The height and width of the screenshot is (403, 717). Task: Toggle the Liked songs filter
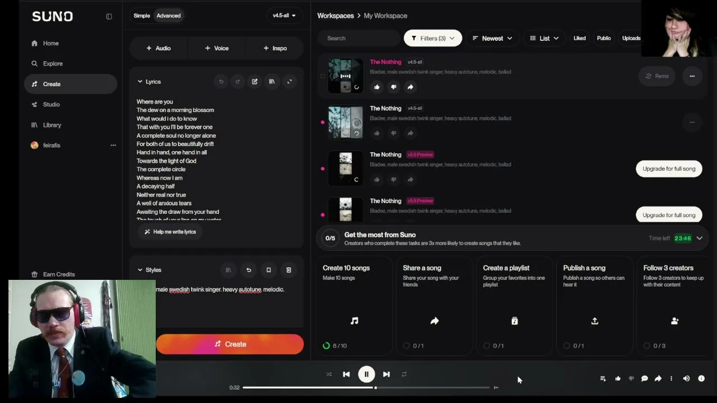coord(580,38)
